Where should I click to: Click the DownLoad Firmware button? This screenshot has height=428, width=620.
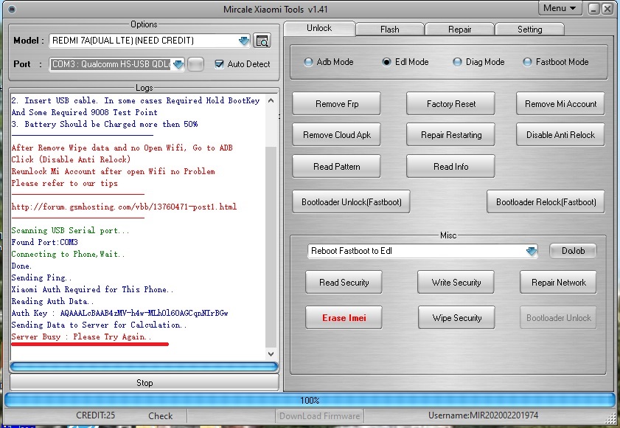[319, 416]
